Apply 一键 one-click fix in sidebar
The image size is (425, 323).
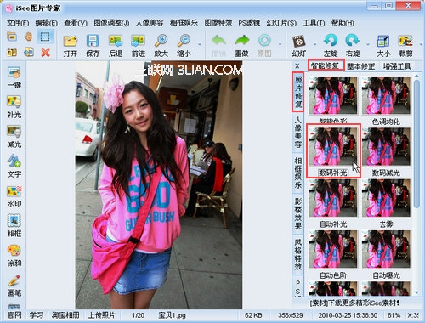[14, 77]
